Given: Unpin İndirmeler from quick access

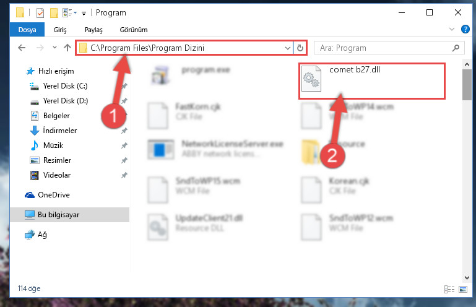Looking at the screenshot, I should click(x=124, y=131).
